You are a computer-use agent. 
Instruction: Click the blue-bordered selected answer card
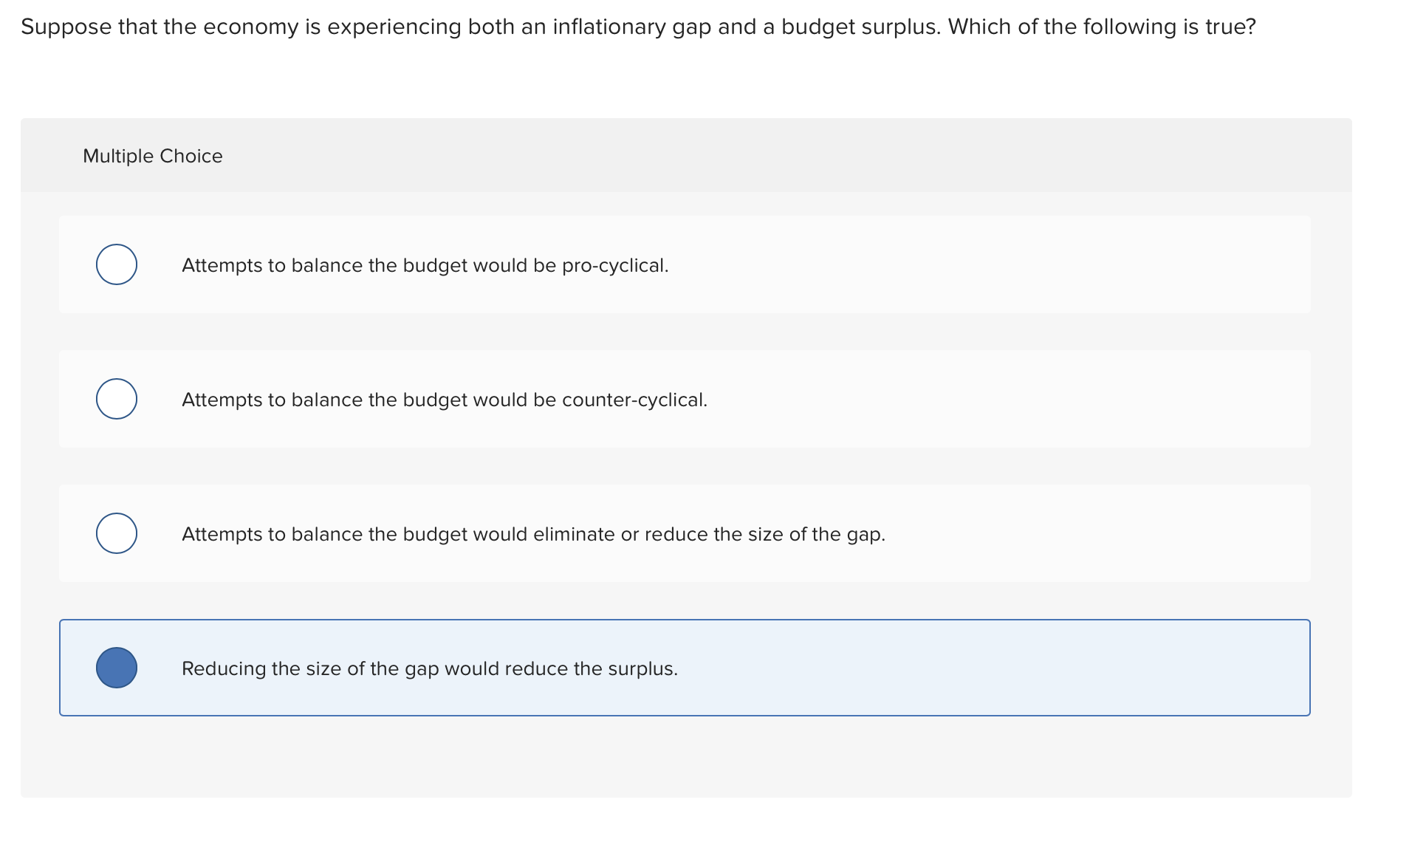(684, 668)
